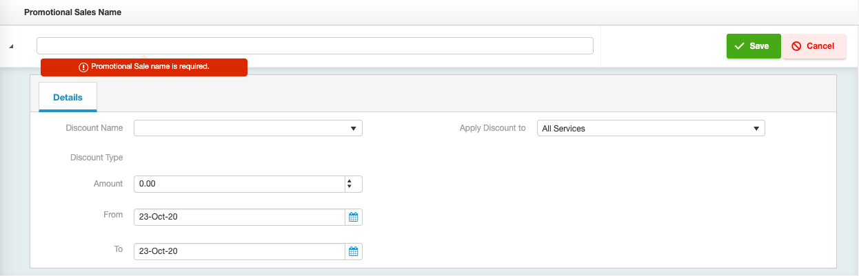The image size is (859, 276).
Task: Switch to the Details tab
Action: [x=68, y=97]
